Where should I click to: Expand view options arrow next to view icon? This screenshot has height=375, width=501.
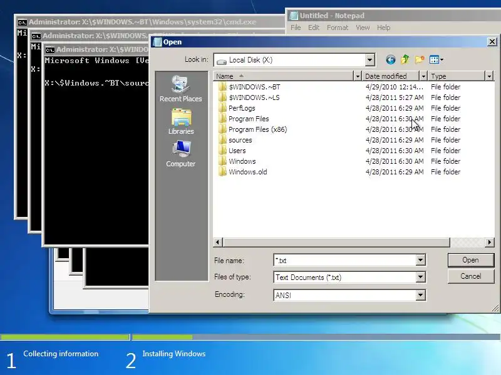pyautogui.click(x=442, y=59)
